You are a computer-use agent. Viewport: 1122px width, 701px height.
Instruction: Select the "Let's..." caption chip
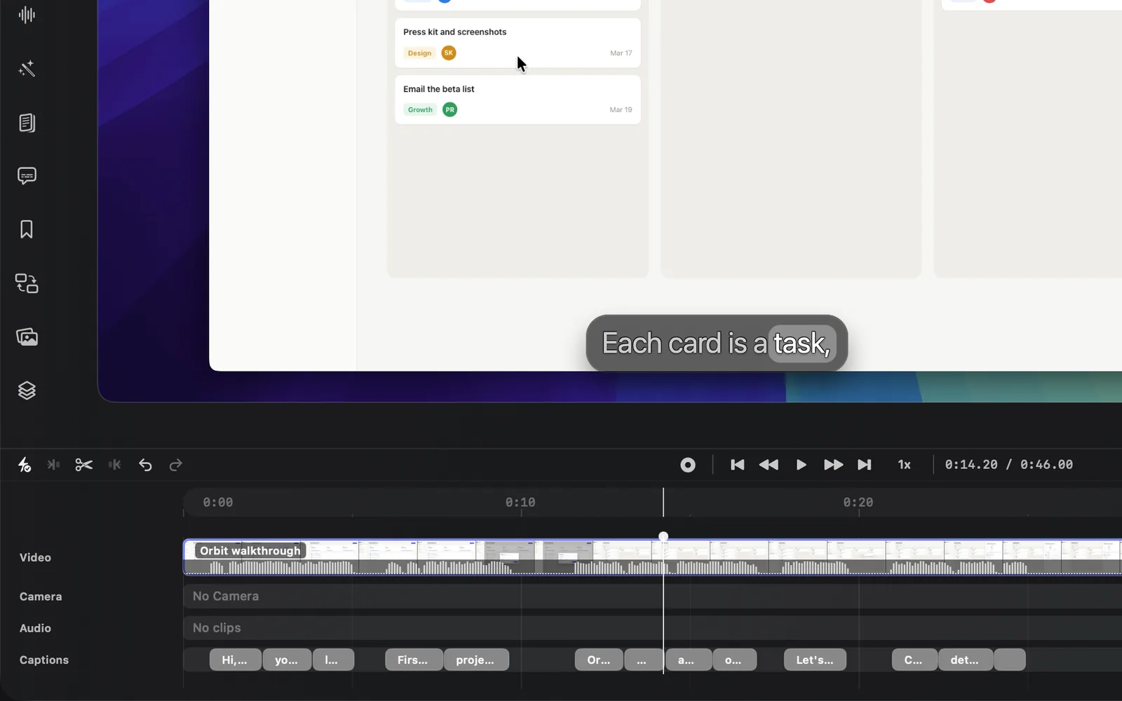pyautogui.click(x=815, y=660)
